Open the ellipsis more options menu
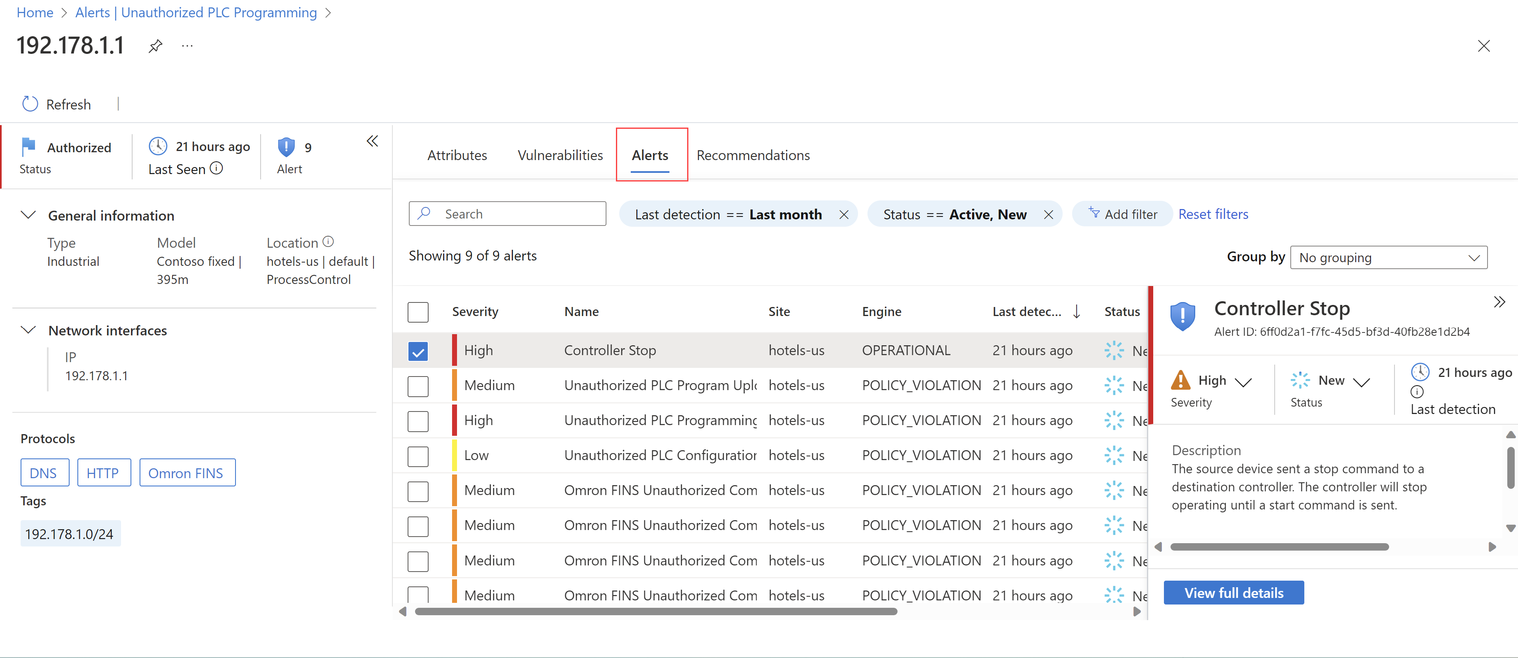The height and width of the screenshot is (658, 1518). [x=187, y=46]
